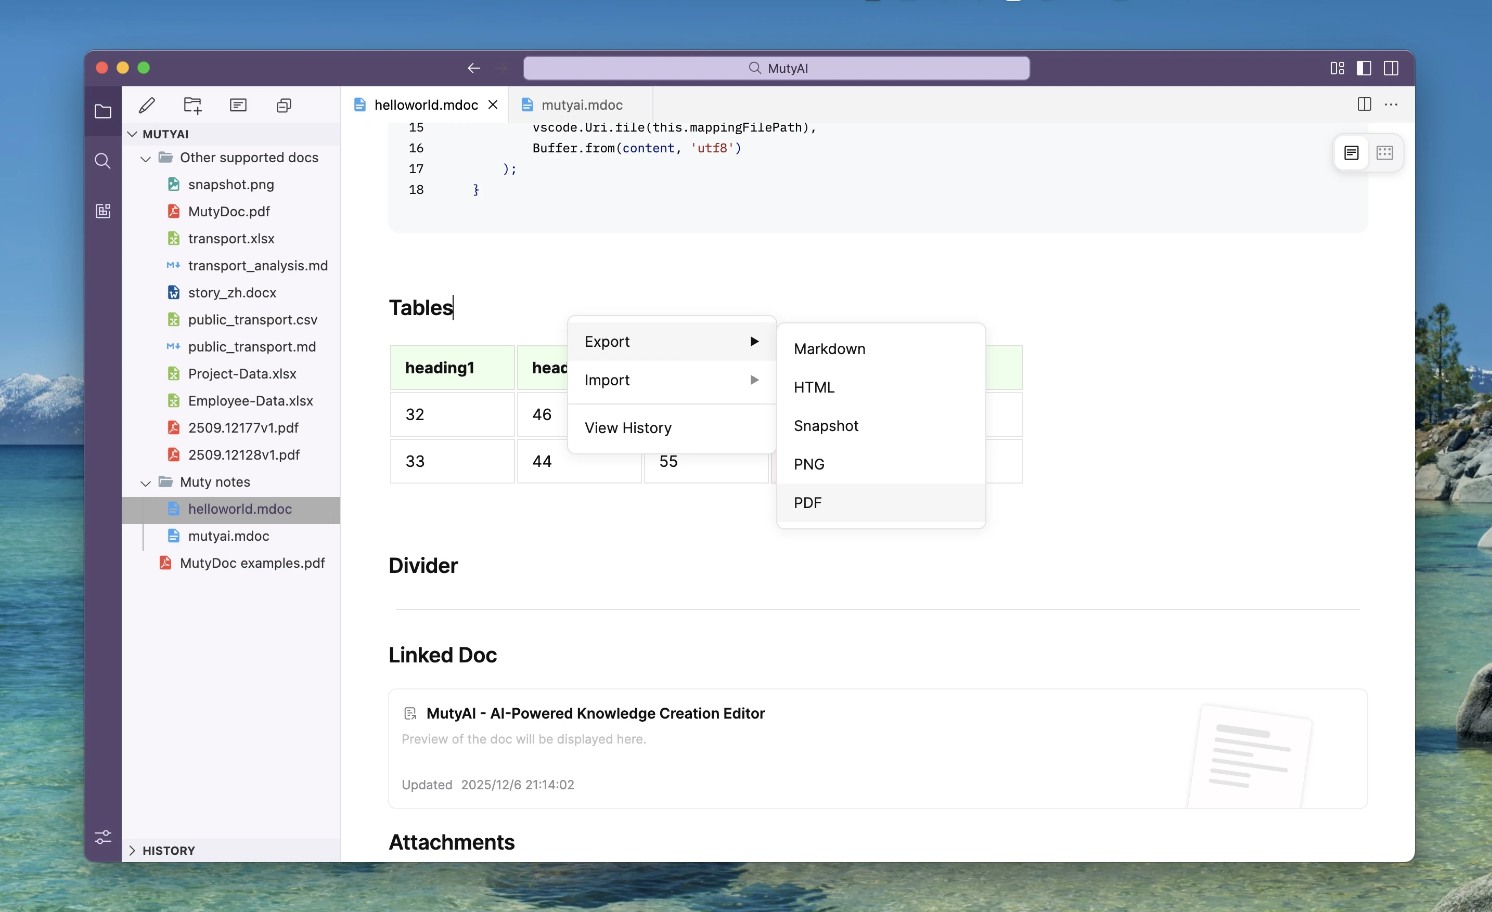Image resolution: width=1492 pixels, height=912 pixels.
Task: Switch to the mutyai.mdoc tab
Action: (x=581, y=105)
